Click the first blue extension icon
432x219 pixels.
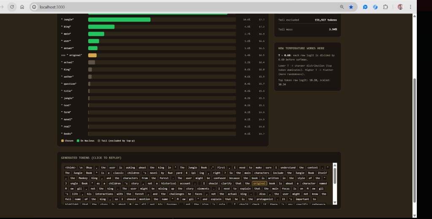[x=365, y=7]
